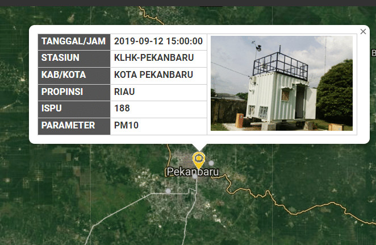Click the RIAU province value

(124, 92)
